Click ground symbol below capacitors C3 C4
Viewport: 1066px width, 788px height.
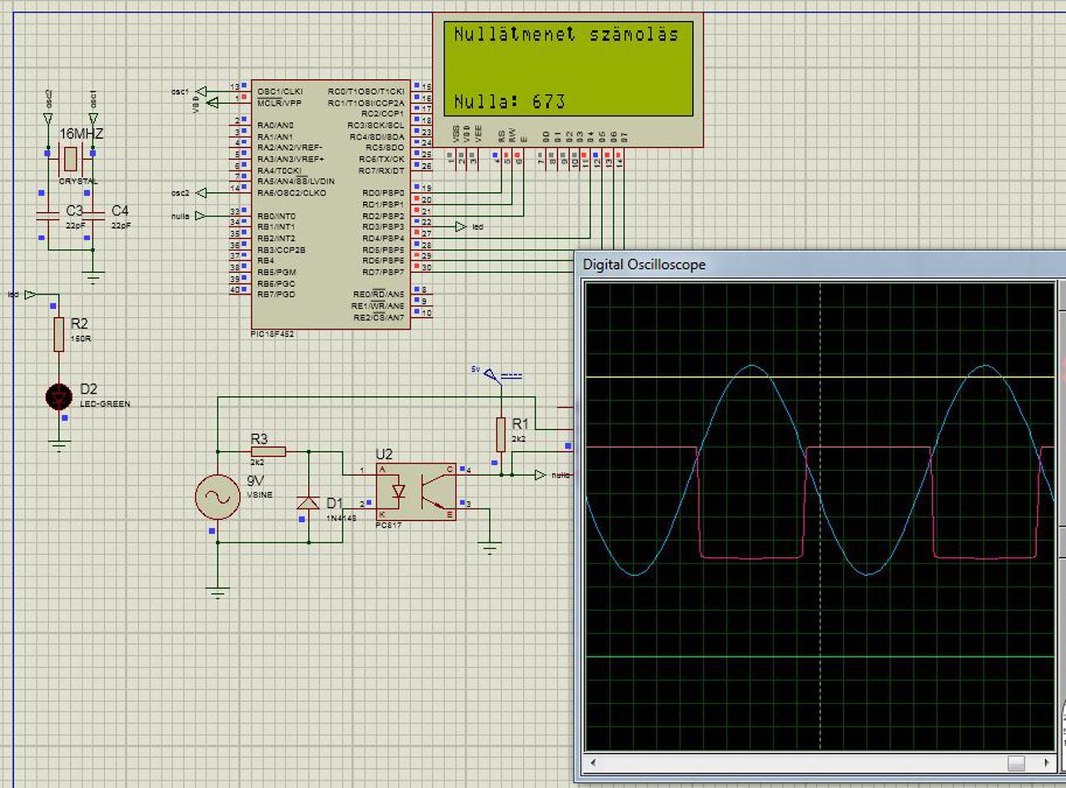(x=93, y=279)
